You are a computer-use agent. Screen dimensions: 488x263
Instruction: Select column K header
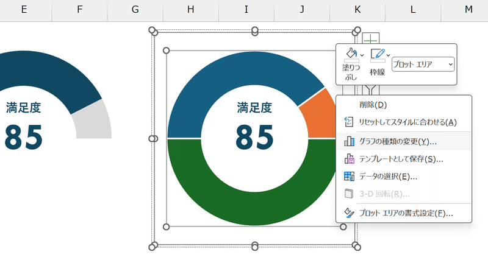click(x=357, y=10)
